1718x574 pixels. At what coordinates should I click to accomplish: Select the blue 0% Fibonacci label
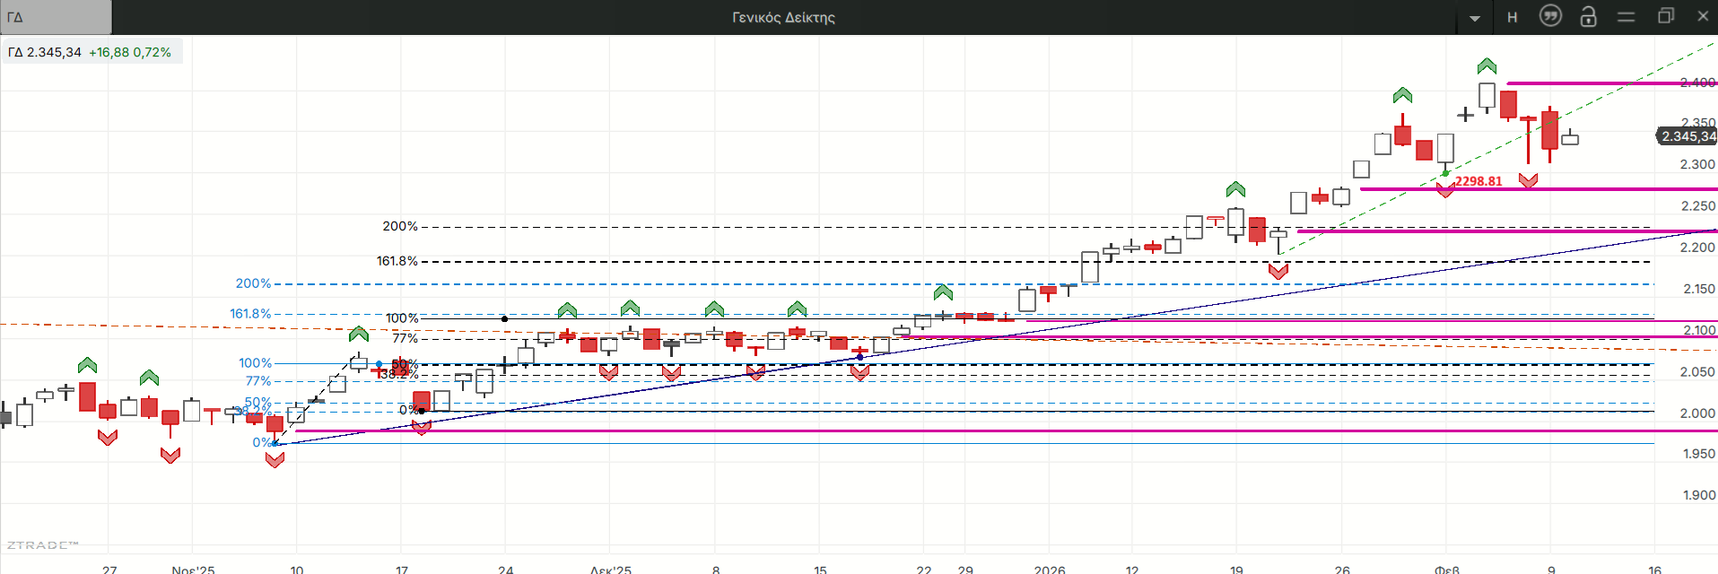261,442
